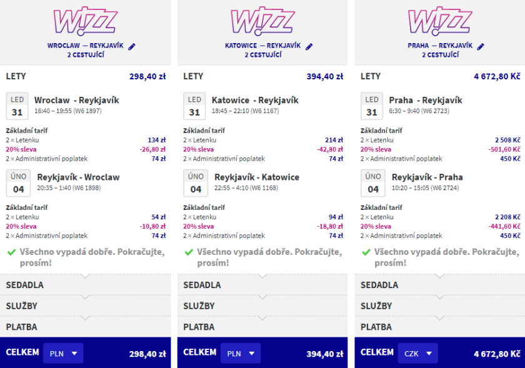Click the edit pencil next to Wroclaw — Reykjavík
Image resolution: width=525 pixels, height=368 pixels.
(x=132, y=46)
